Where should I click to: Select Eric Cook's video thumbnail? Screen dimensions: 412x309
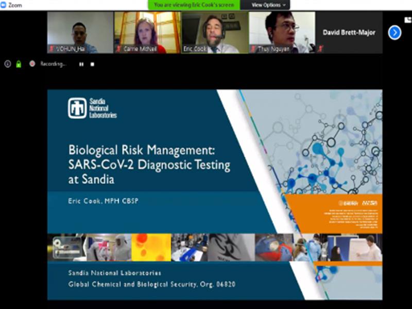point(214,32)
